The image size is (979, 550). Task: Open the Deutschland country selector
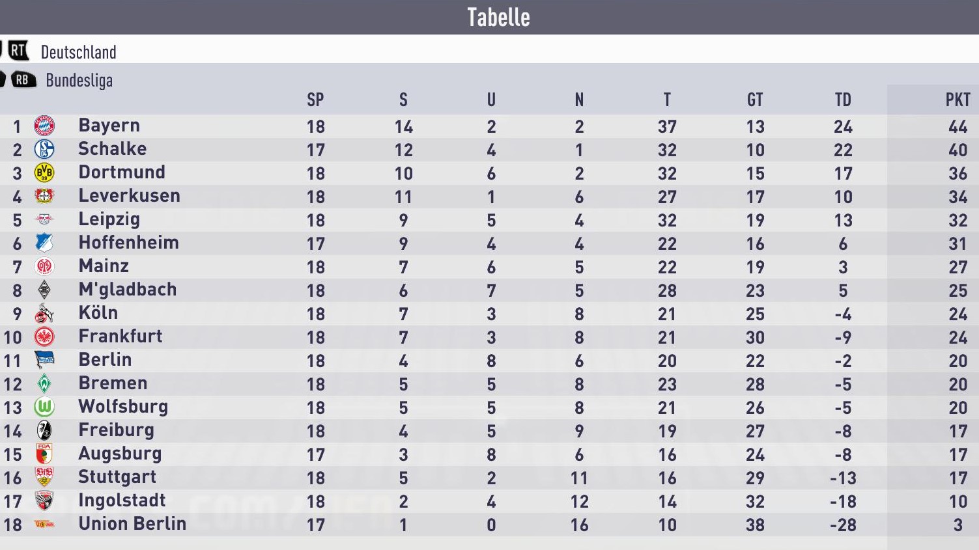[78, 52]
